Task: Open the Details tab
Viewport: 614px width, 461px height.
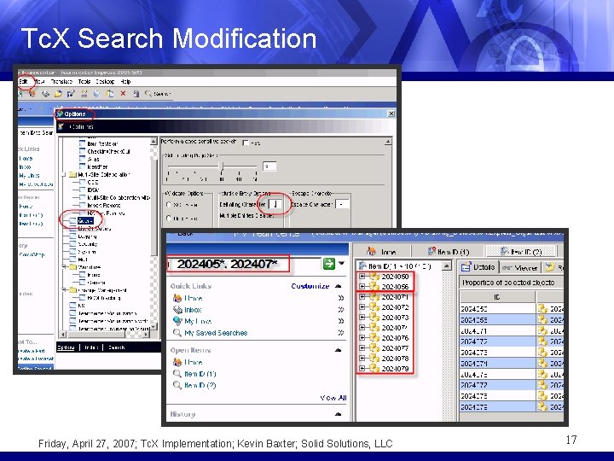Action: (x=478, y=267)
